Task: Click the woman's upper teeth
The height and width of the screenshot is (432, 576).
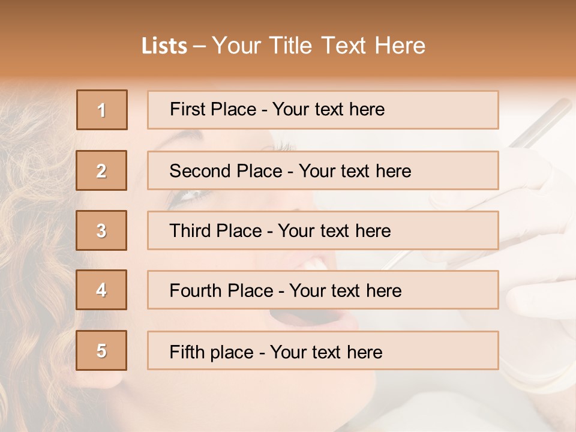Action: [x=318, y=263]
